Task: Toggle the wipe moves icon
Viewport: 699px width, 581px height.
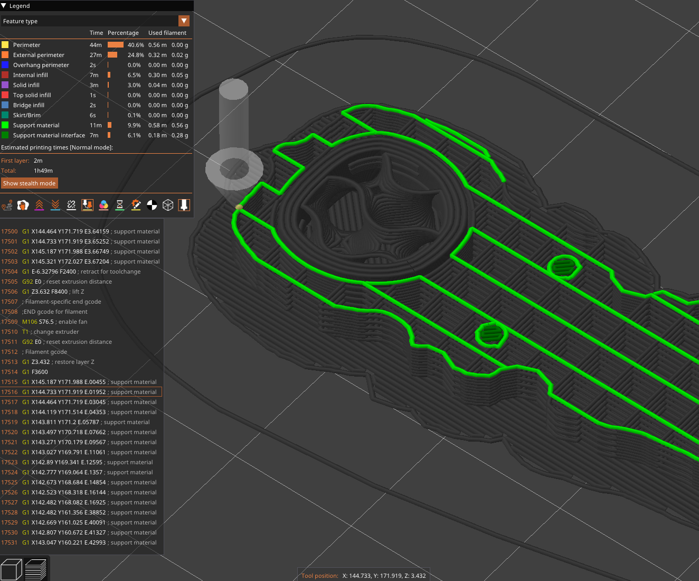Action: coord(23,205)
